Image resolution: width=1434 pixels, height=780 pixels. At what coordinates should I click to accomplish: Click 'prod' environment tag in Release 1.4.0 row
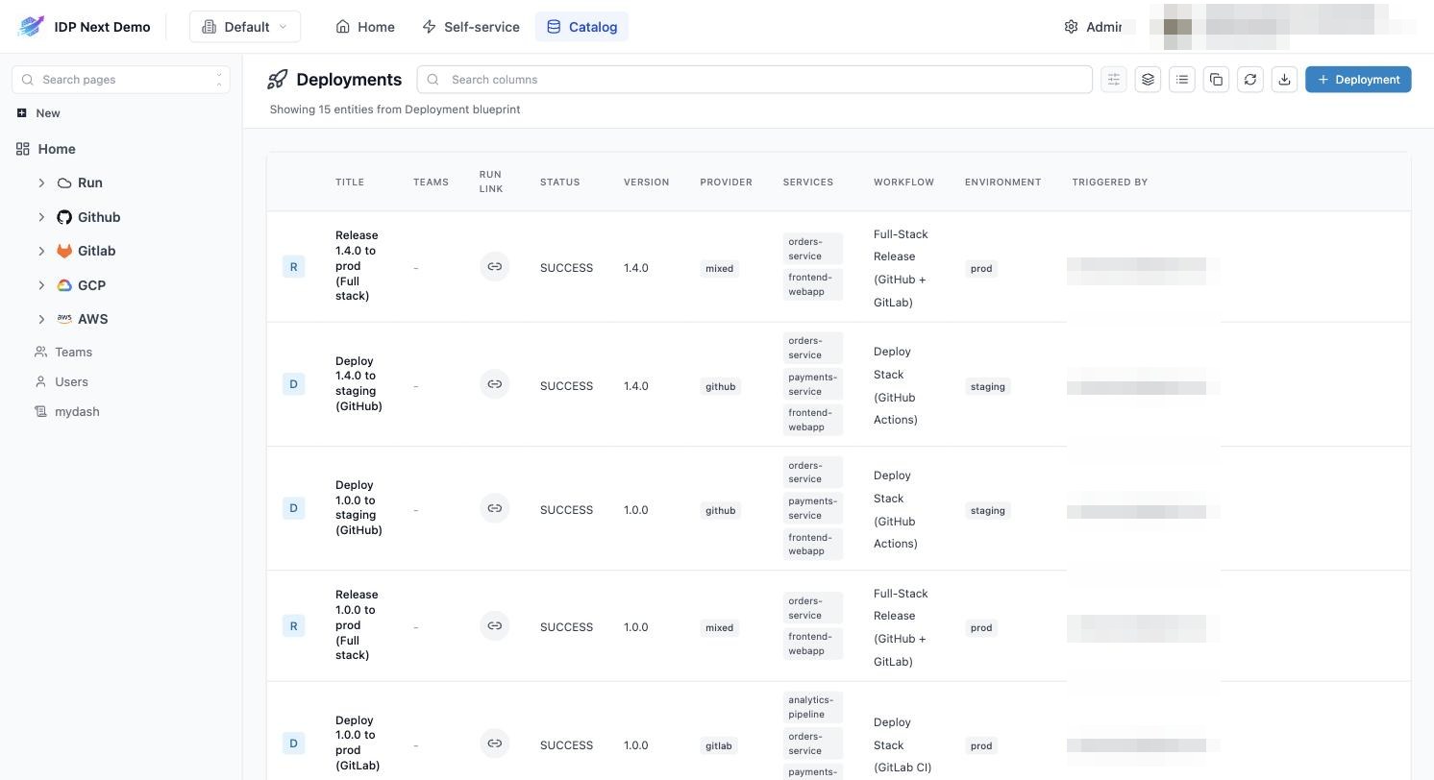pyautogui.click(x=981, y=269)
